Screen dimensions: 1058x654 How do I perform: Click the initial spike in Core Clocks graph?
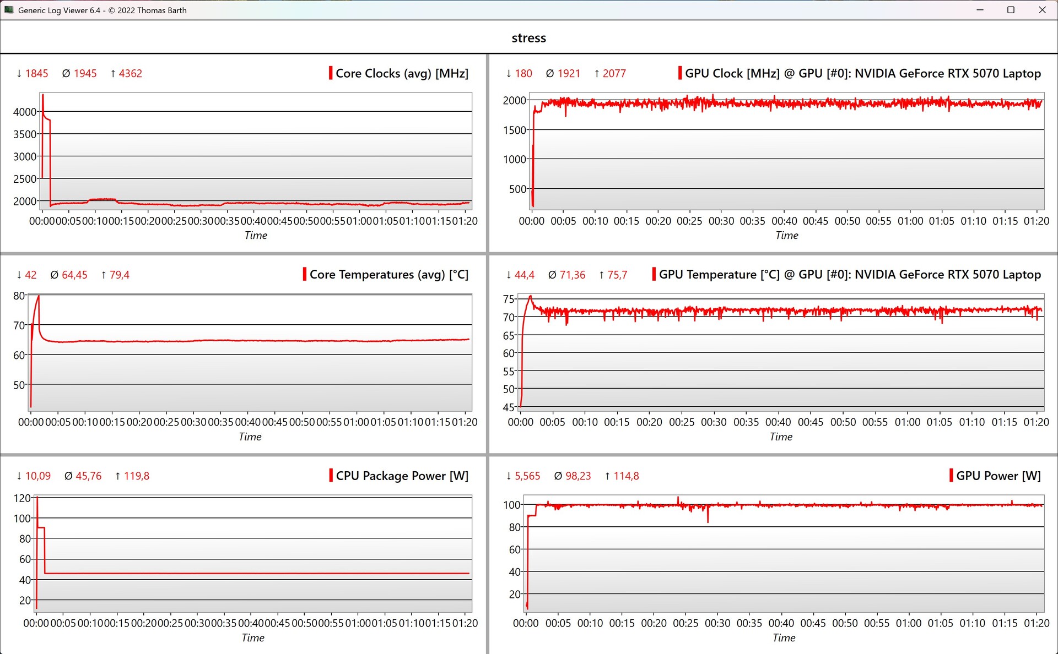(43, 97)
